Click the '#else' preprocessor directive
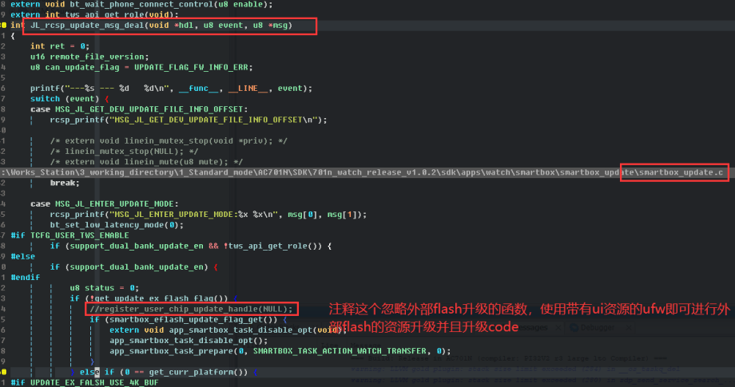The height and width of the screenshot is (387, 735). (x=23, y=256)
